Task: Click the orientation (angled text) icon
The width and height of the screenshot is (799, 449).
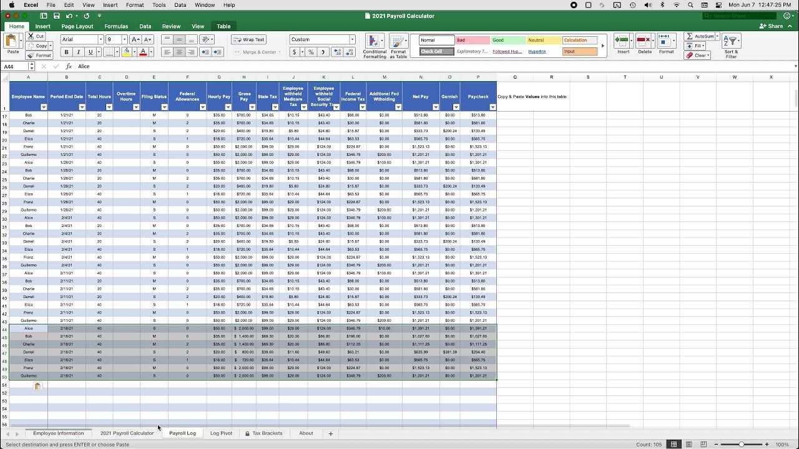Action: [205, 39]
